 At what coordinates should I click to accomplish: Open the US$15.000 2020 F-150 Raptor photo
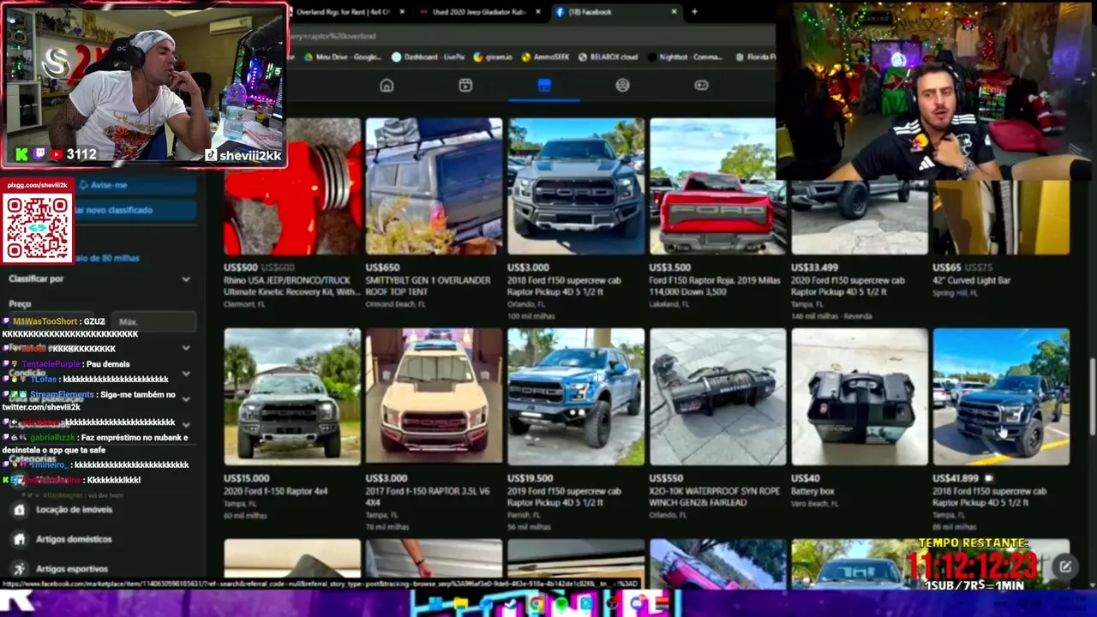coord(292,397)
